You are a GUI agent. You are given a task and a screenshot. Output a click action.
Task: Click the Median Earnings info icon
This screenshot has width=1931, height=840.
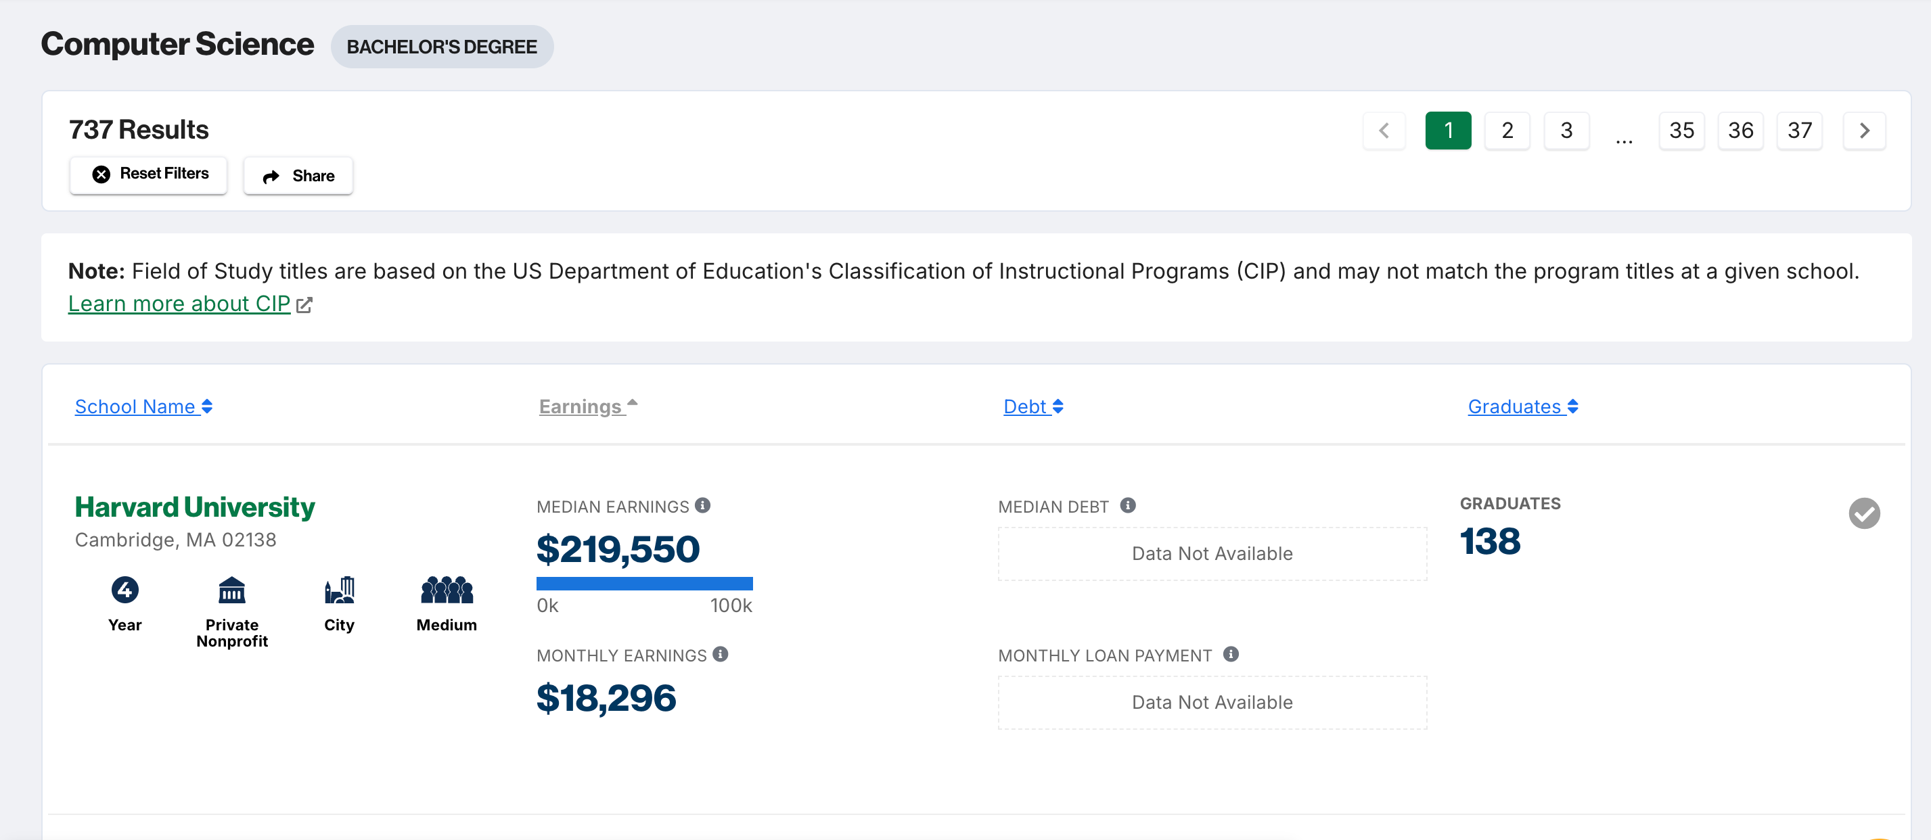click(x=702, y=505)
